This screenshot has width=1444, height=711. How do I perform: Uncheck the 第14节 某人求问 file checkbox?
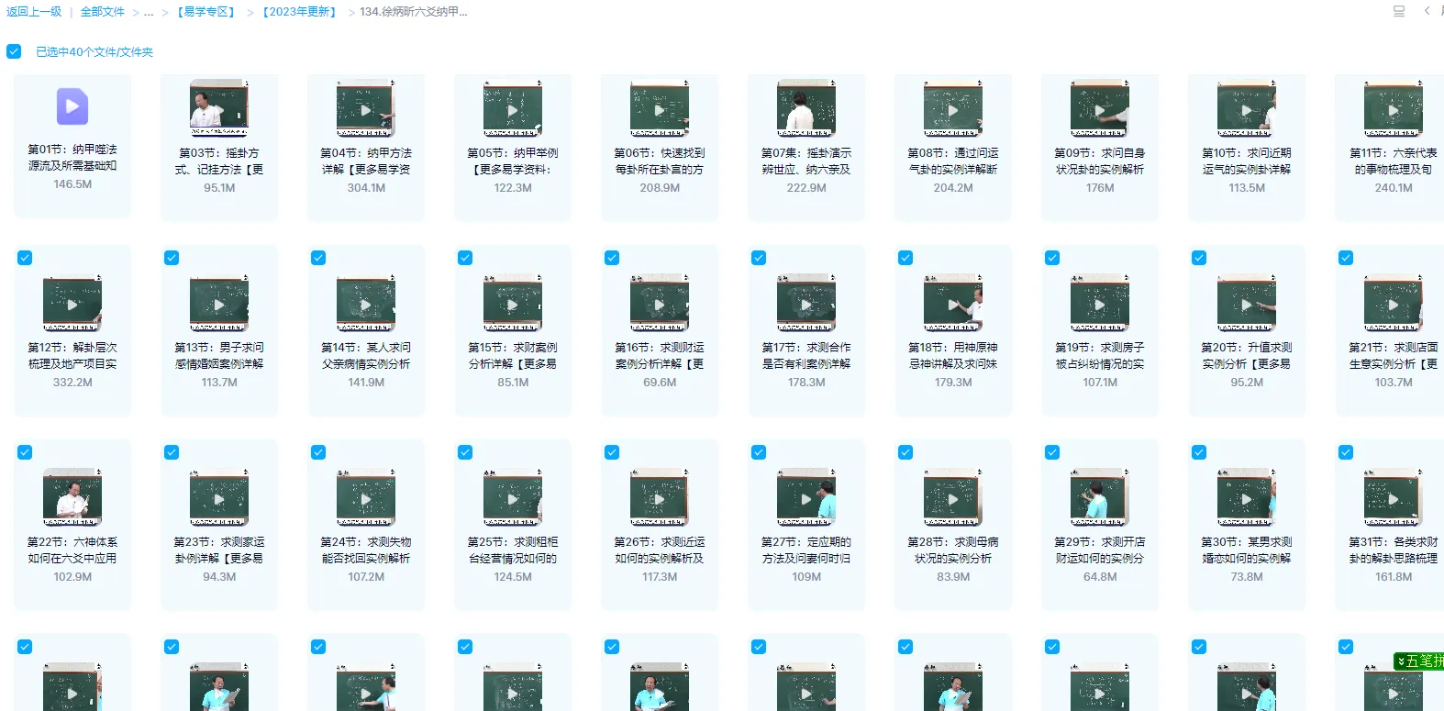click(318, 258)
